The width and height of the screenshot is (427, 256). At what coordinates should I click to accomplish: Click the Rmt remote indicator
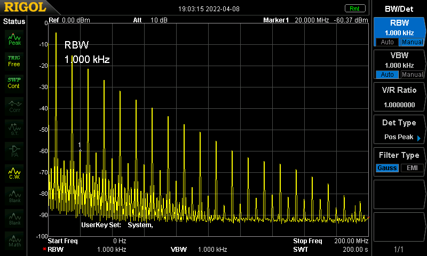(354, 9)
